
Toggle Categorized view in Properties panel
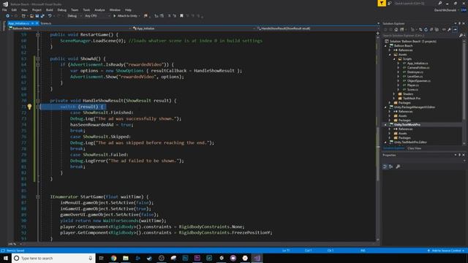pos(385,167)
